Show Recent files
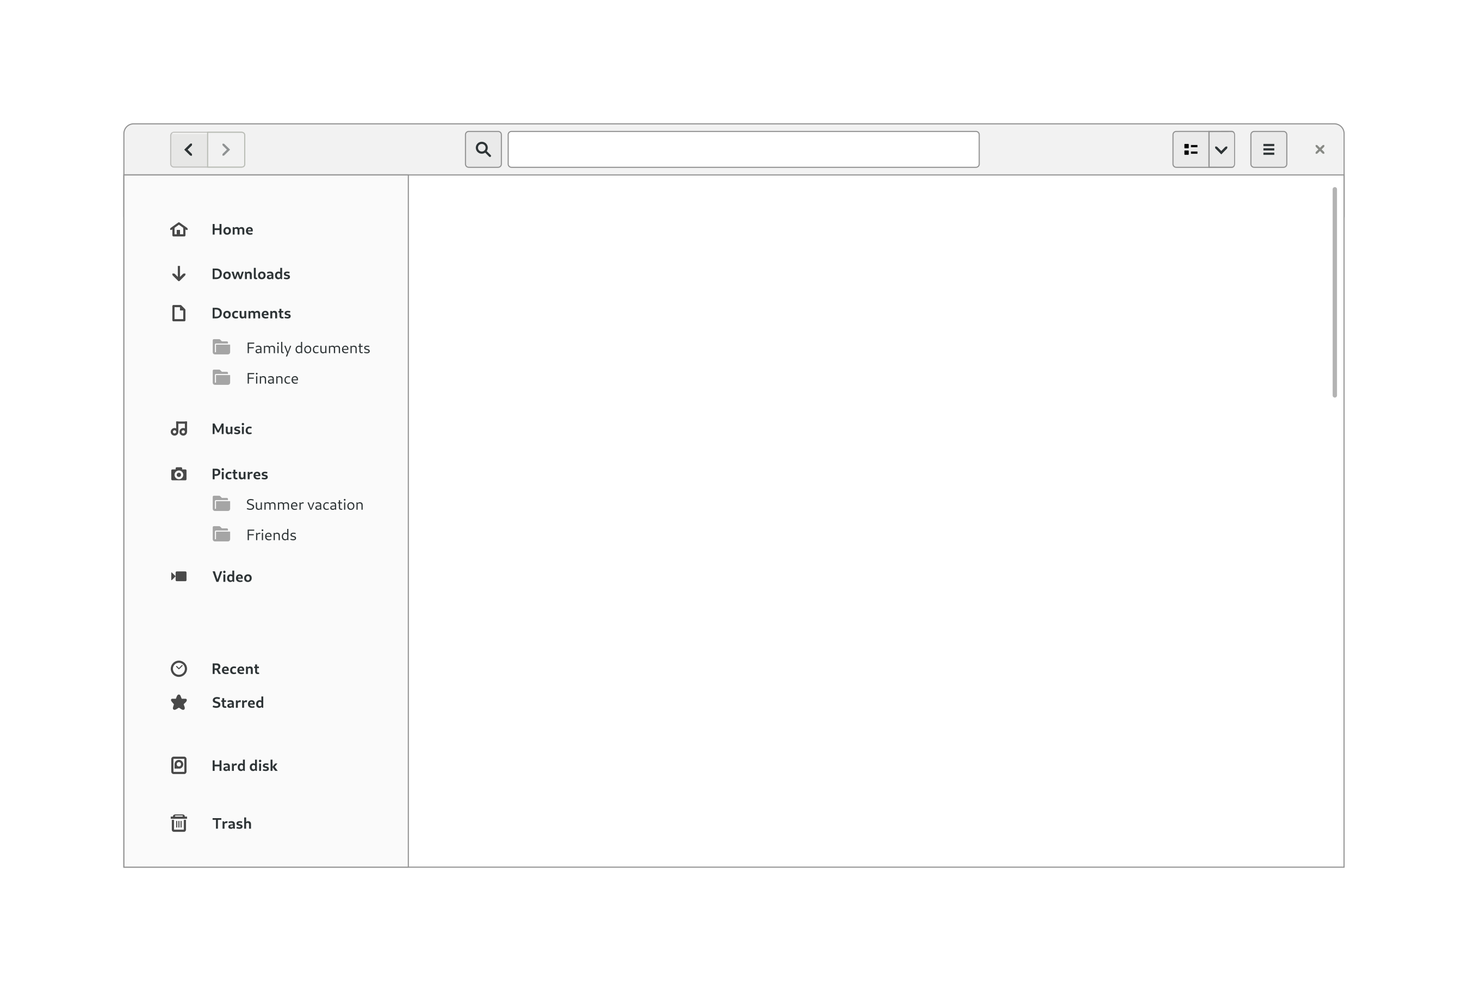The height and width of the screenshot is (991, 1468). [235, 669]
